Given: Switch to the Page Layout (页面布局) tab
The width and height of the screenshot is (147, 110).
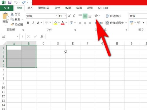Looking at the screenshot, I should click(x=44, y=8).
